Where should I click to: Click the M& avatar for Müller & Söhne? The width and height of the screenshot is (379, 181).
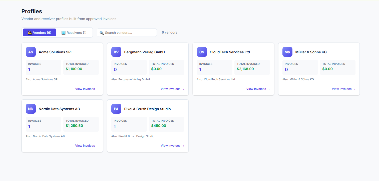(287, 52)
